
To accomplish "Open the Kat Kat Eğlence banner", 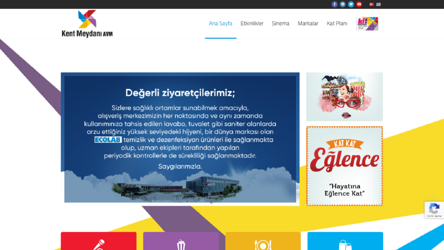I will pyautogui.click(x=344, y=166).
